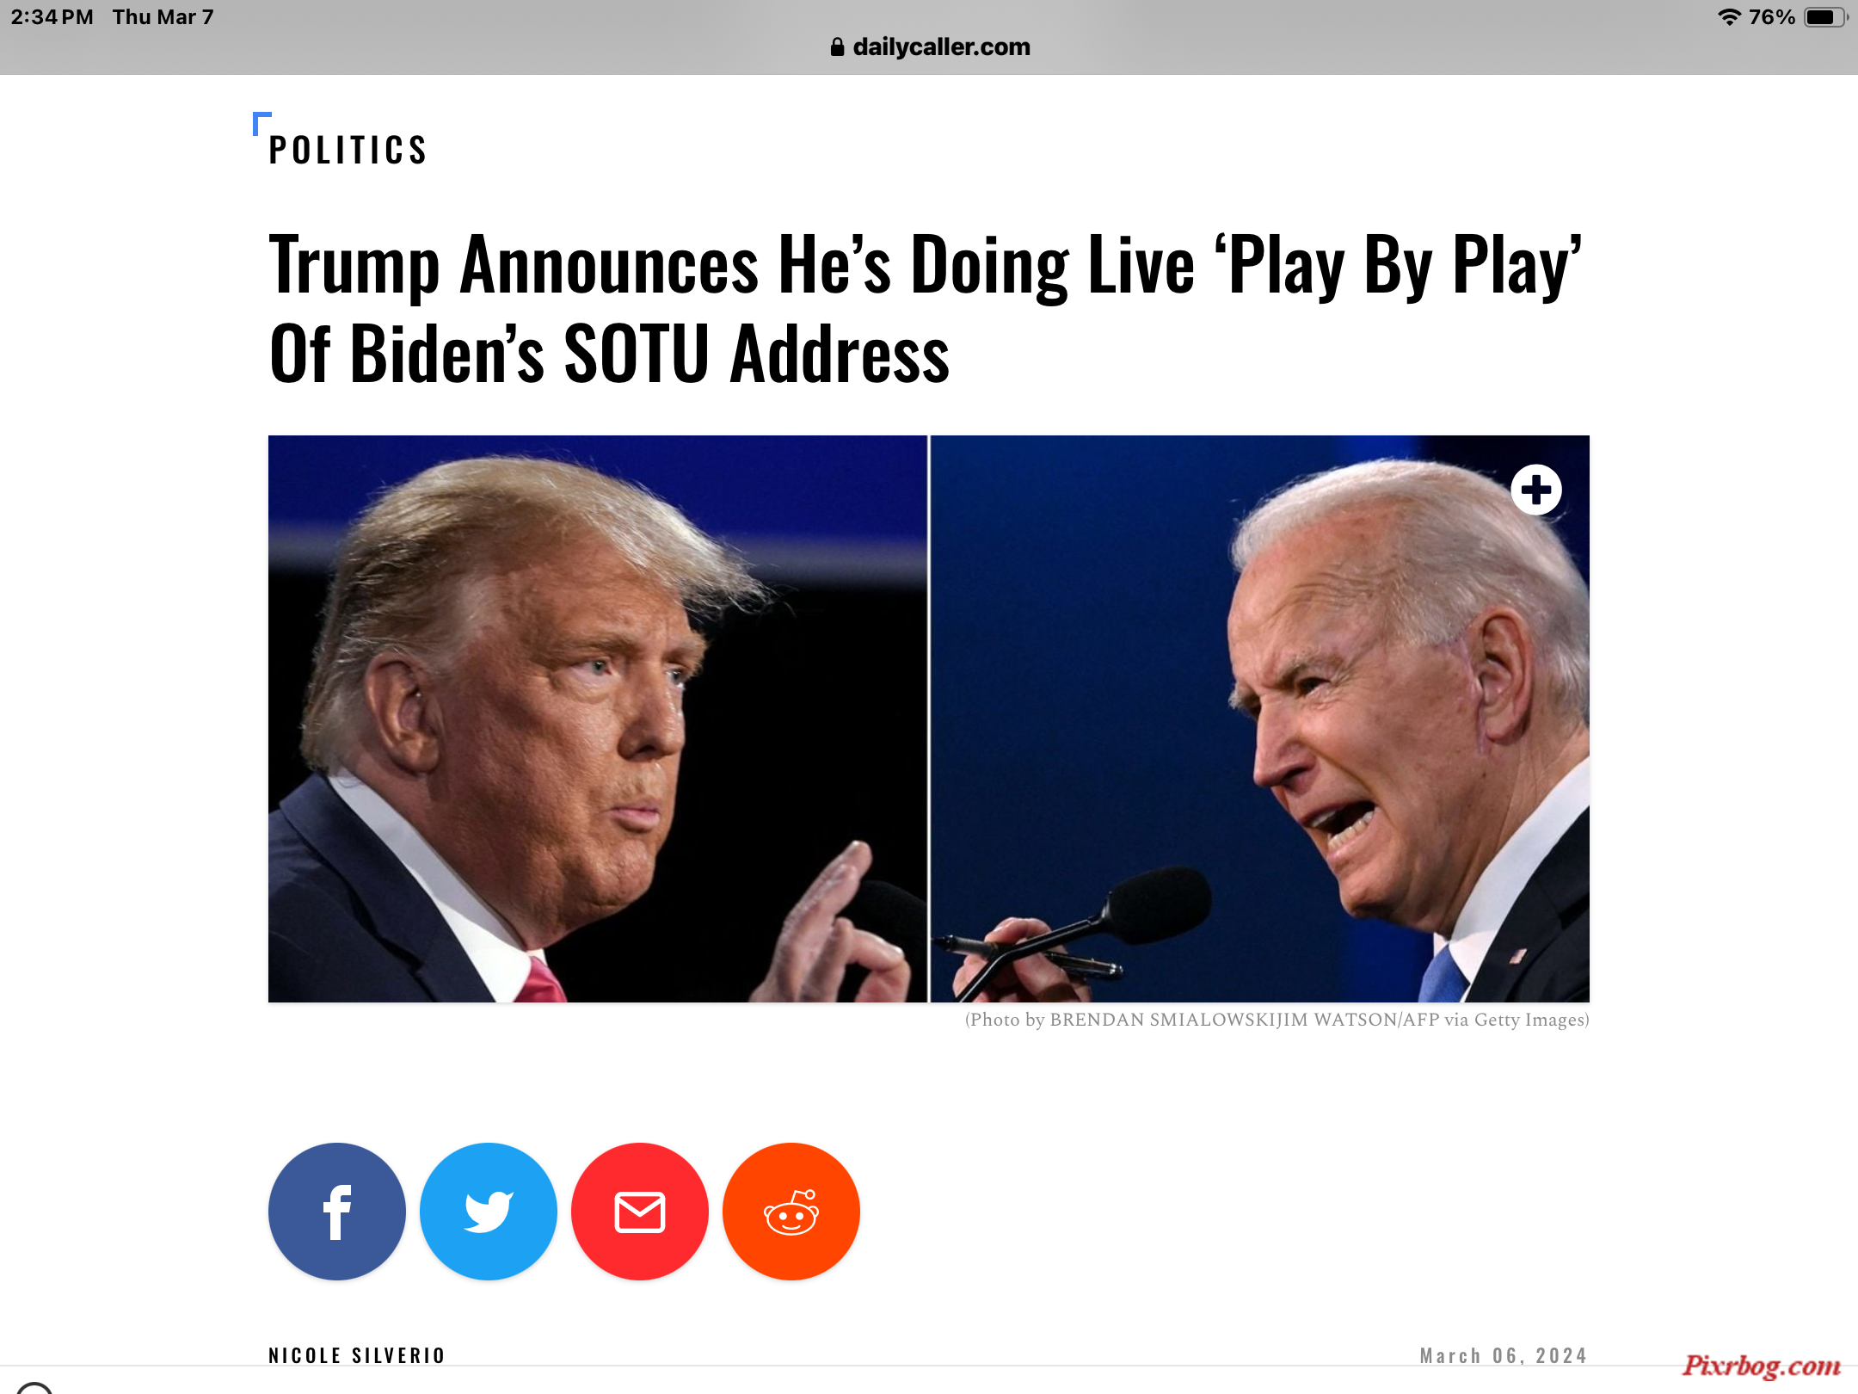Open the Politics section link
1858x1394 pixels.
click(x=348, y=151)
